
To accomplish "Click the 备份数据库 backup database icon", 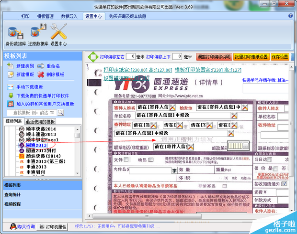I will point(15,32).
